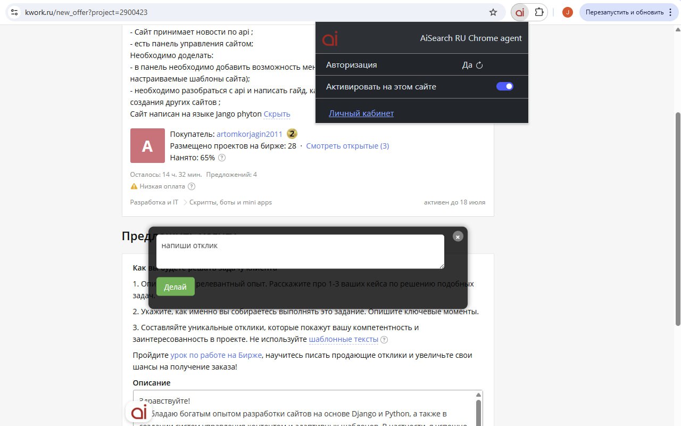681x426 pixels.
Task: Click Смотреть открытые (3) link
Action: click(347, 146)
